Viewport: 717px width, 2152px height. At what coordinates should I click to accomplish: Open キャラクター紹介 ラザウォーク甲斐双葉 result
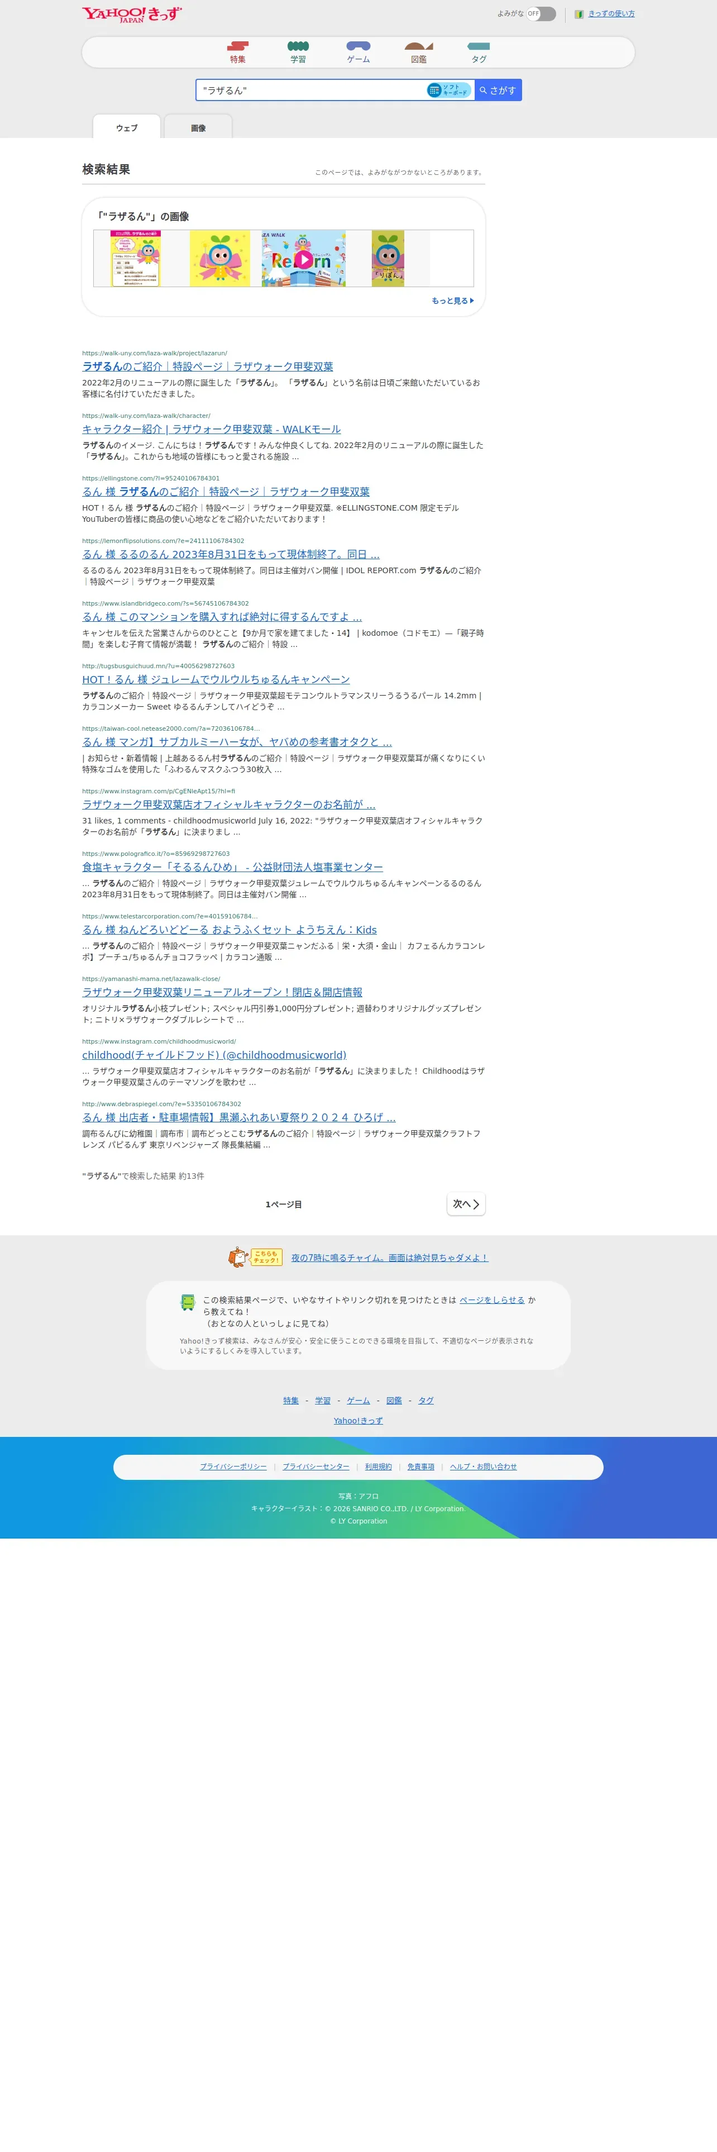click(x=211, y=430)
